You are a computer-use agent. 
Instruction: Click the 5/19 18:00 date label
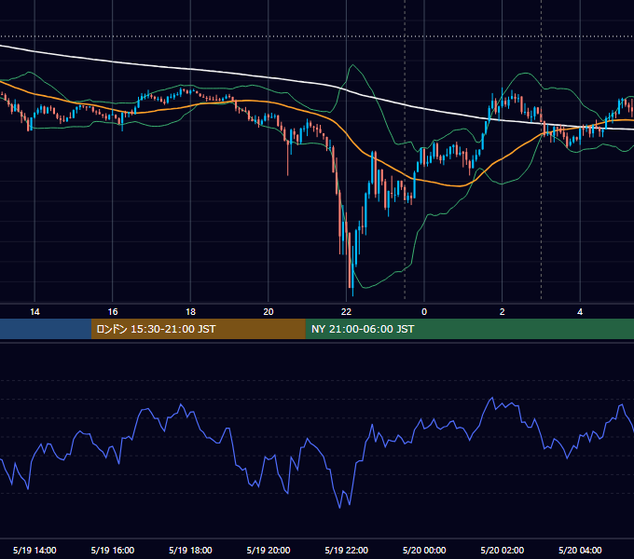(x=190, y=550)
